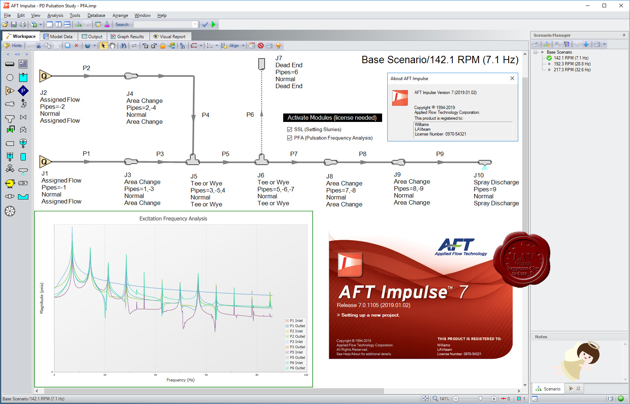Image resolution: width=630 pixels, height=404 pixels.
Task: Select the Pipe drawing tool in the toolbox
Action: [x=10, y=64]
